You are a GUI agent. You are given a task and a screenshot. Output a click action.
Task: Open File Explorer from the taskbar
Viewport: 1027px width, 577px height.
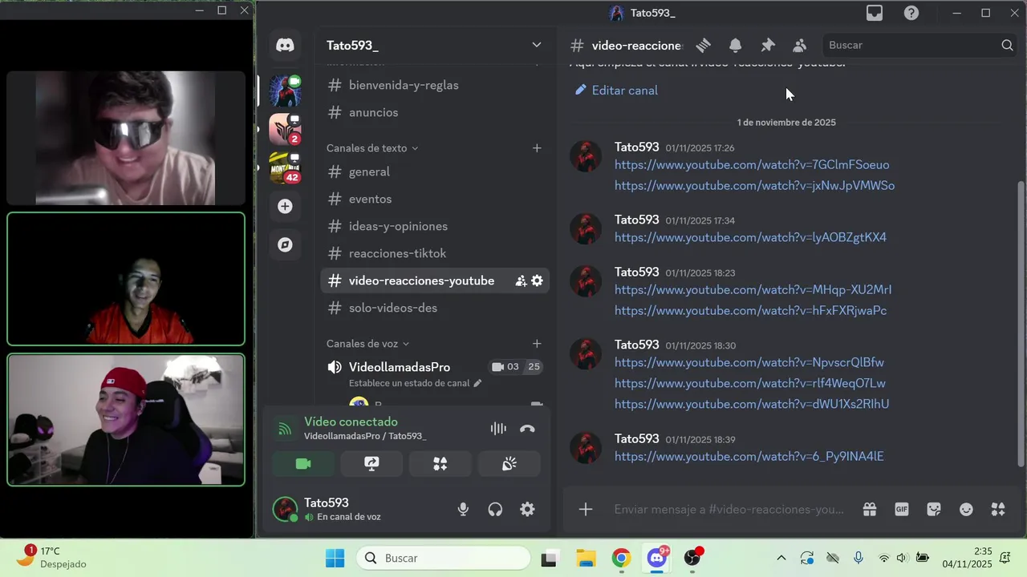586,558
